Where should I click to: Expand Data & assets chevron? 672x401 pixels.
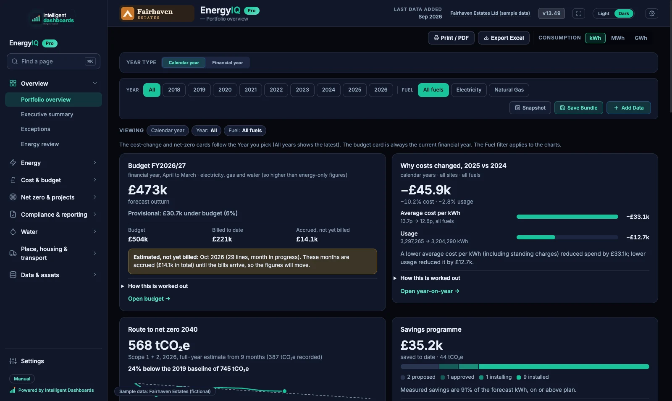point(95,275)
